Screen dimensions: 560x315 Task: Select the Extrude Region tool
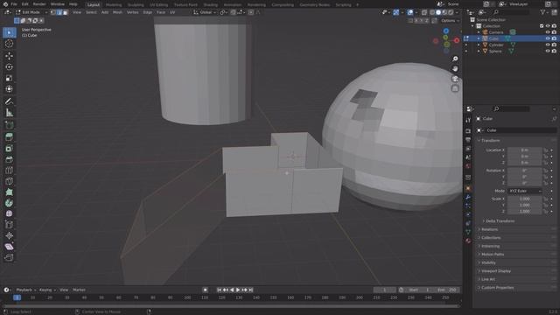10,137
